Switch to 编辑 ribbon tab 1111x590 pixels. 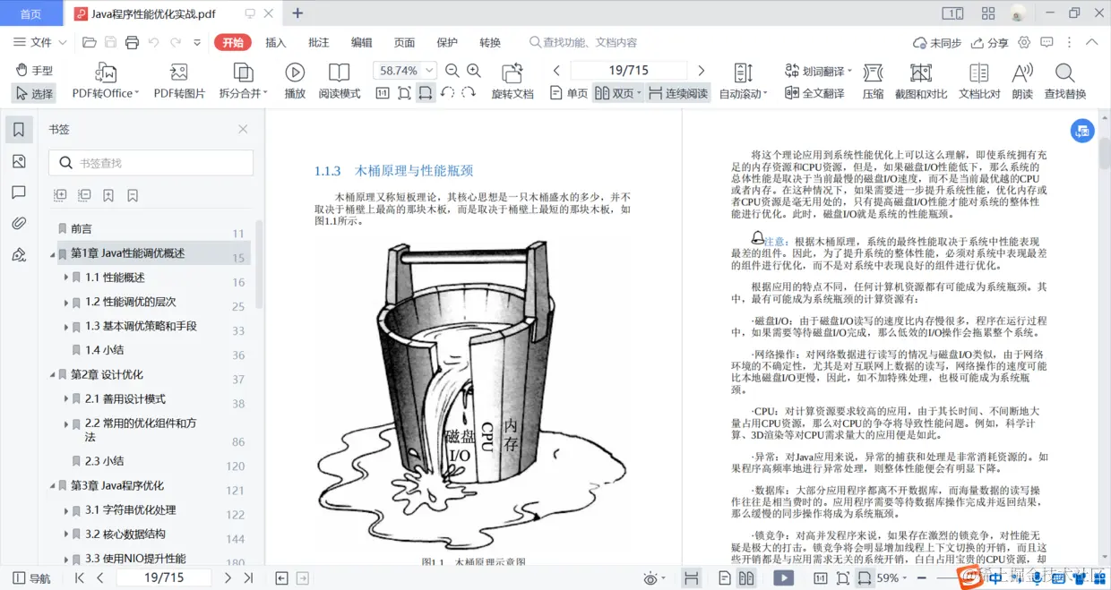click(362, 42)
